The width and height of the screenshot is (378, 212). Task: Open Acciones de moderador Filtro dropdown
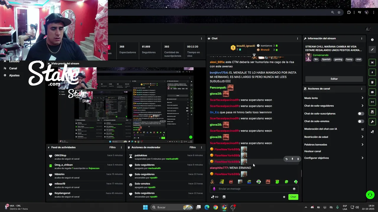[193, 148]
